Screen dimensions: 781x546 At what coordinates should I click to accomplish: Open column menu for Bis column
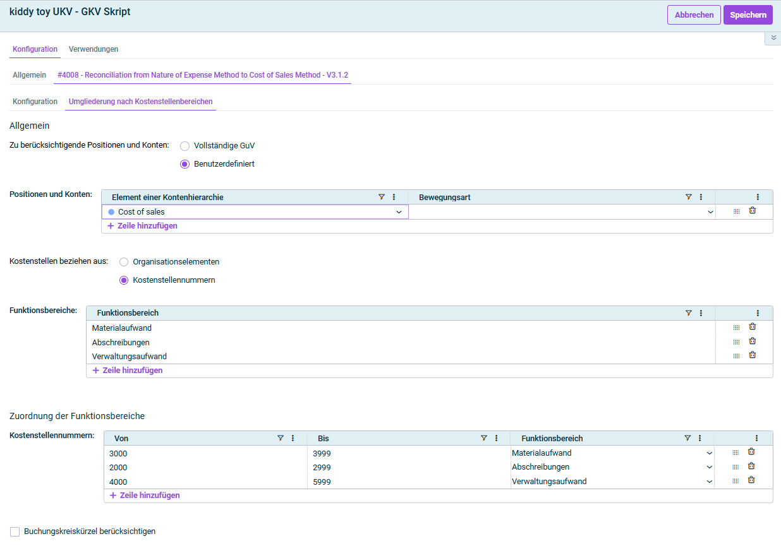click(496, 438)
